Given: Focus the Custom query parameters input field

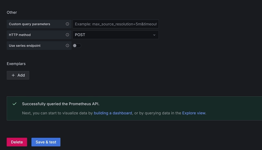Looking at the screenshot, I should point(115,24).
